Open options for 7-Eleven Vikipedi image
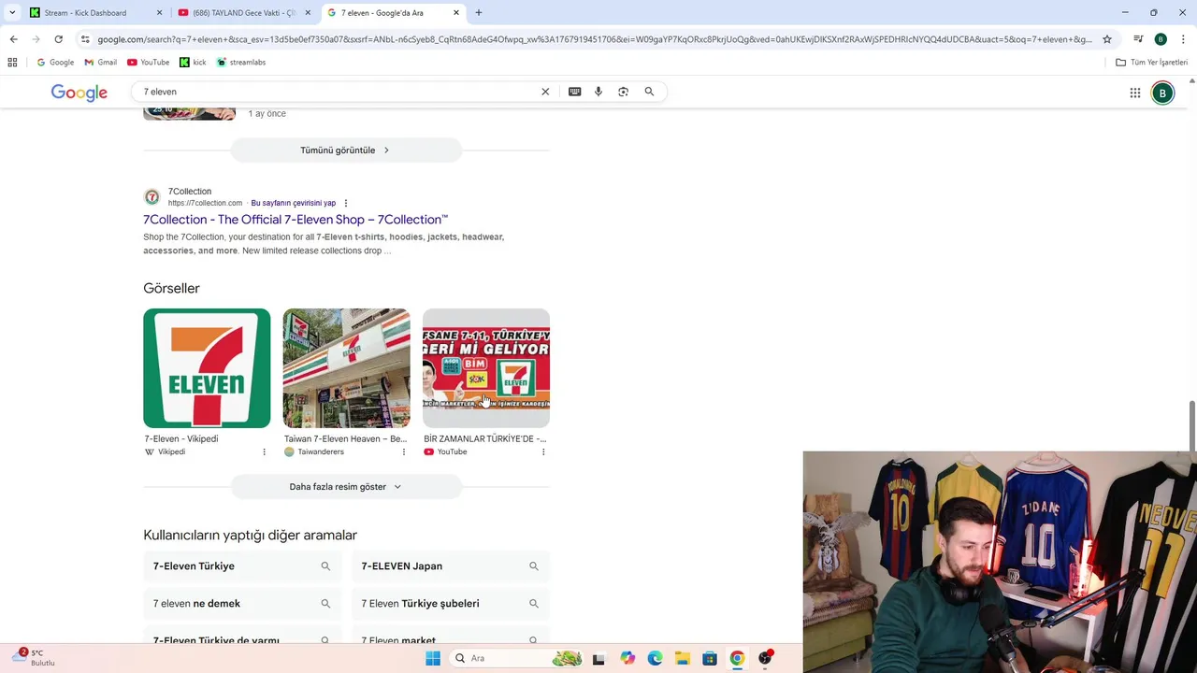Viewport: 1197px width, 673px height. pyautogui.click(x=264, y=451)
